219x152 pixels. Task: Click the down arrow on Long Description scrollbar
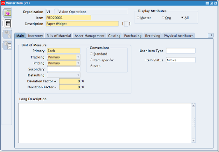(x=193, y=141)
